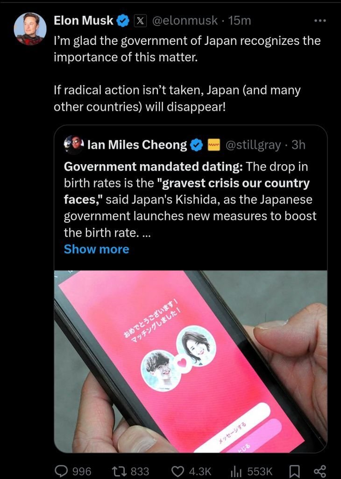Click the yellow affiliate badge by Cheong

[x=214, y=145]
